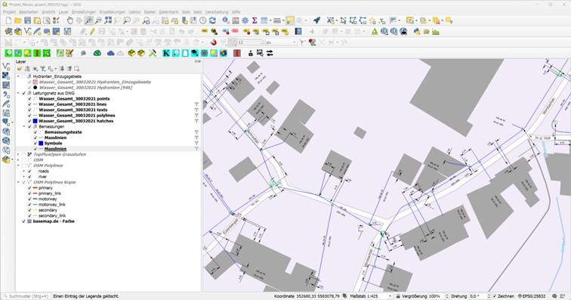Toggle the Symbole layer checkbox
This screenshot has height=300, width=571.
point(35,144)
